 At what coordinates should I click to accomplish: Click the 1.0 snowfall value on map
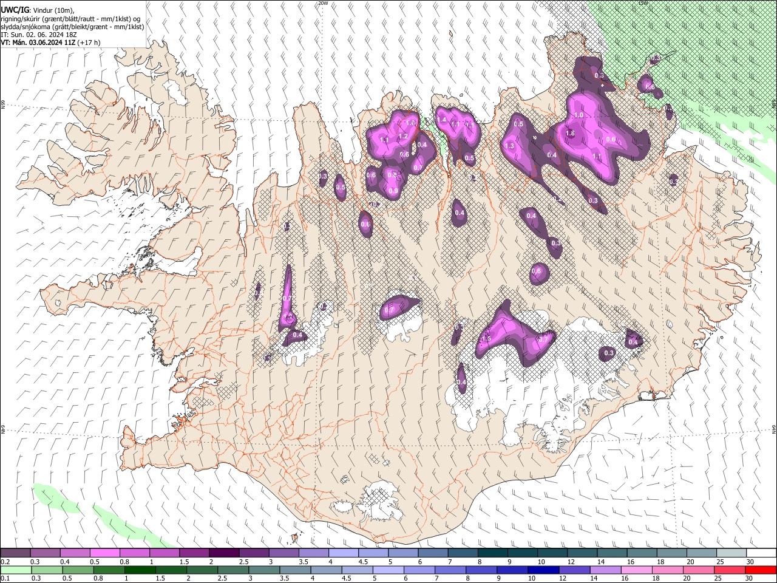pyautogui.click(x=579, y=115)
